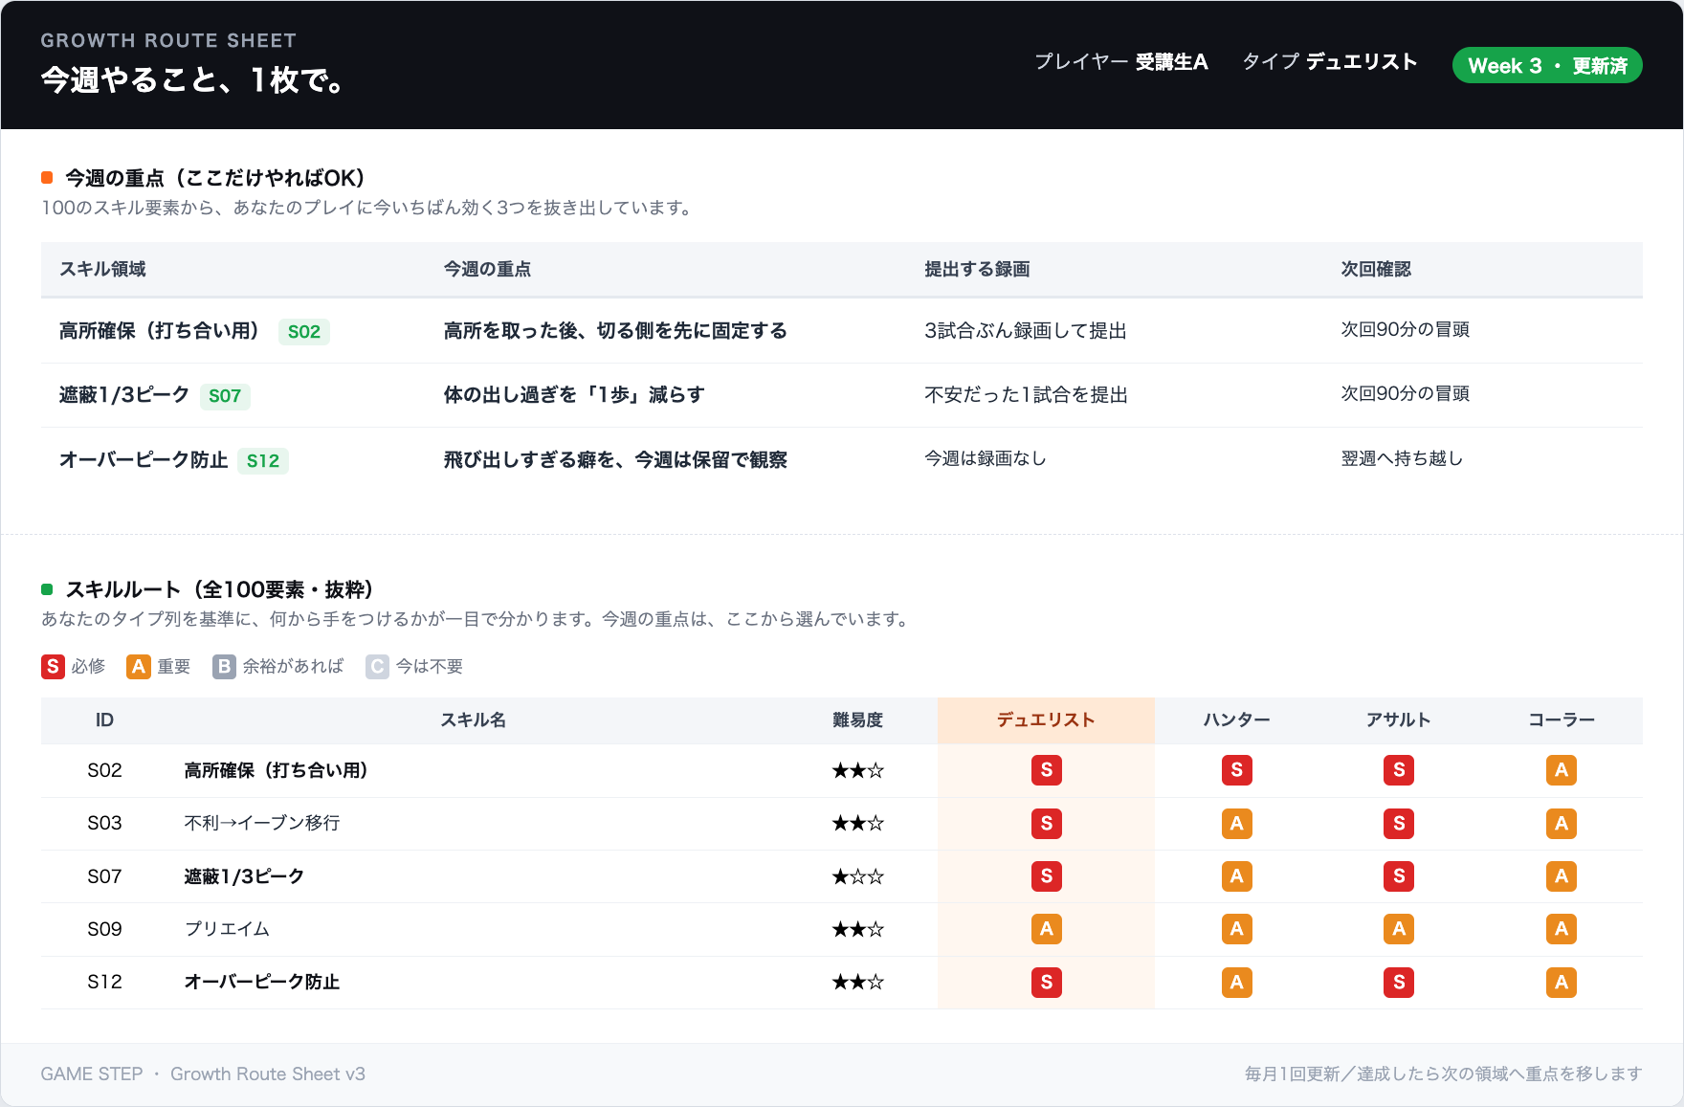The height and width of the screenshot is (1107, 1684).
Task: Click the one-star rating in row S07
Action: click(857, 876)
